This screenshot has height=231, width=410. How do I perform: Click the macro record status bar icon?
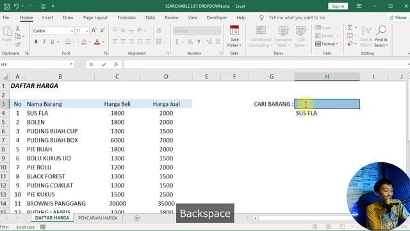(x=43, y=227)
